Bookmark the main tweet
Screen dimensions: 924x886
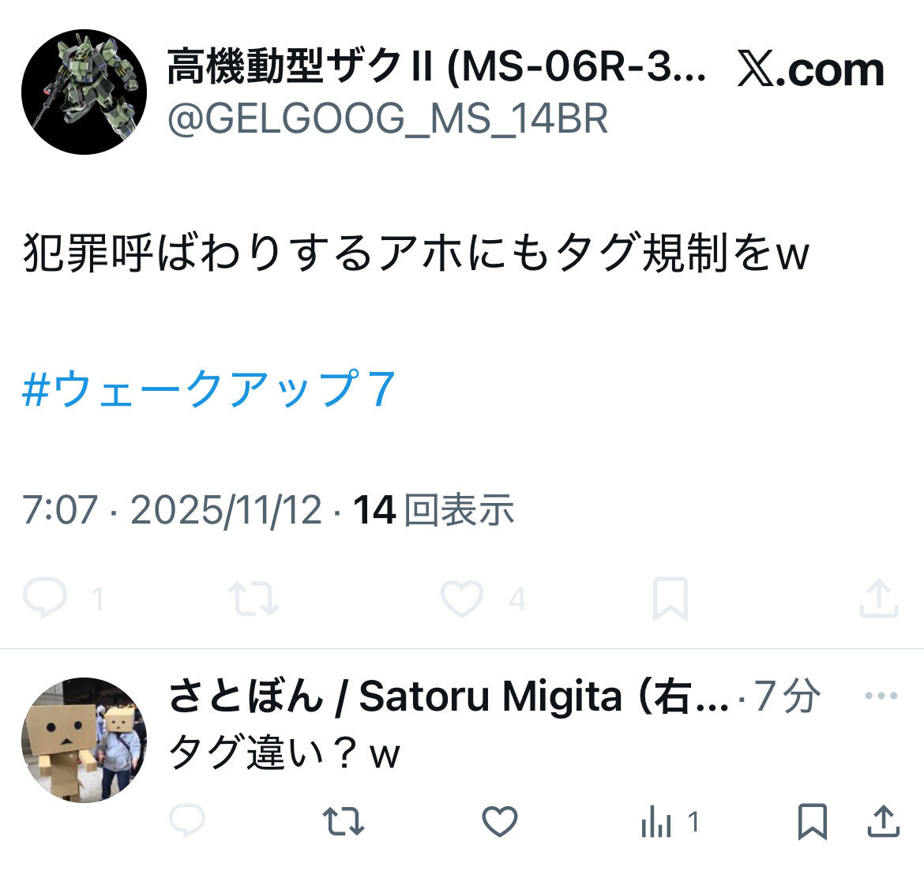pyautogui.click(x=670, y=599)
